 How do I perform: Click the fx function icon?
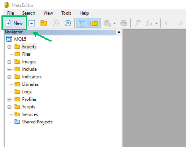[x=149, y=23]
